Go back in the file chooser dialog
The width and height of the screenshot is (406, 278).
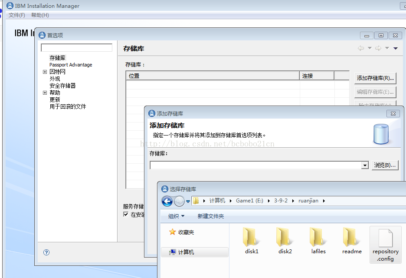pos(167,201)
